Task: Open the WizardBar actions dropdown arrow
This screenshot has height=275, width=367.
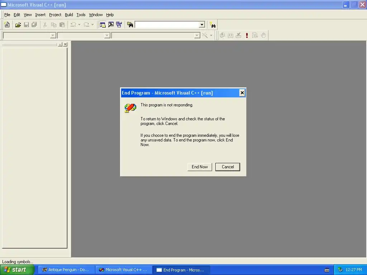Action: pyautogui.click(x=211, y=35)
